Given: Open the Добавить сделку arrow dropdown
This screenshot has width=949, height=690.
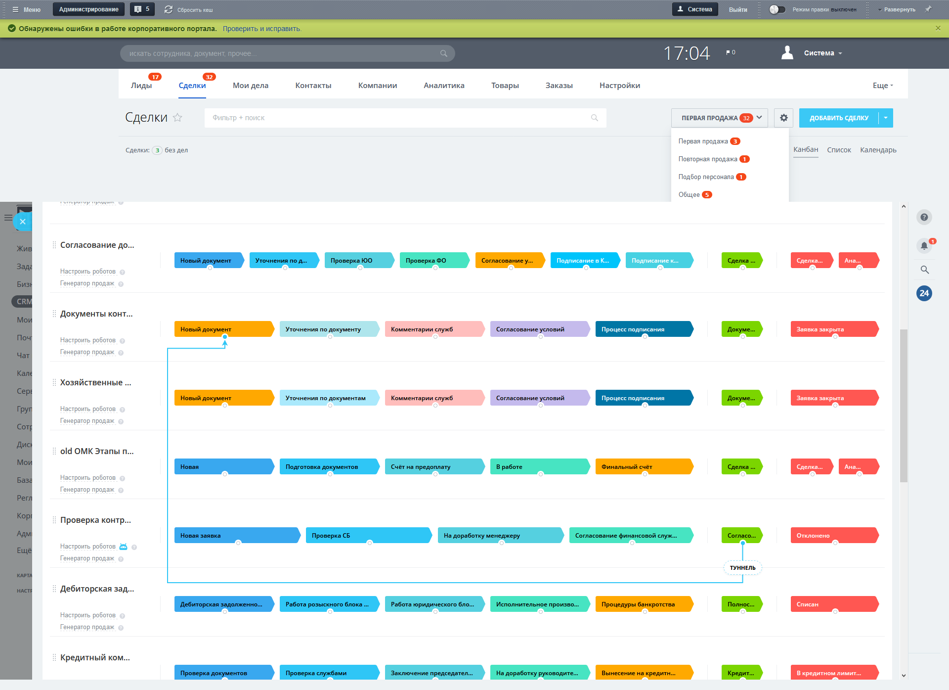Looking at the screenshot, I should [886, 118].
